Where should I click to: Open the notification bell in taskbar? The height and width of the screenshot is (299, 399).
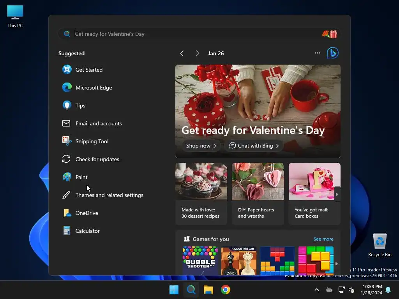[x=388, y=290]
